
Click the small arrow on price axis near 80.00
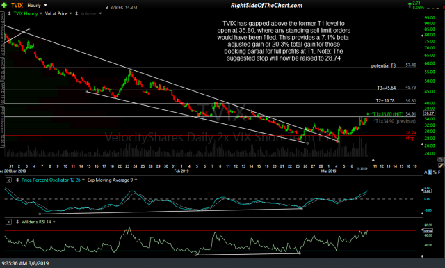422,36
